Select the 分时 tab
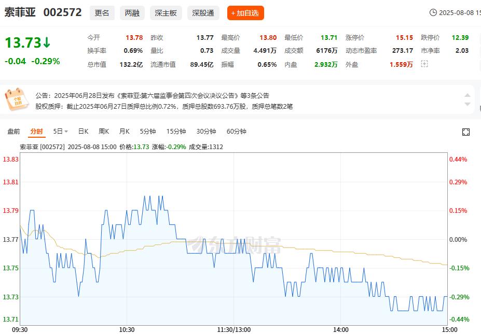 tap(36, 132)
